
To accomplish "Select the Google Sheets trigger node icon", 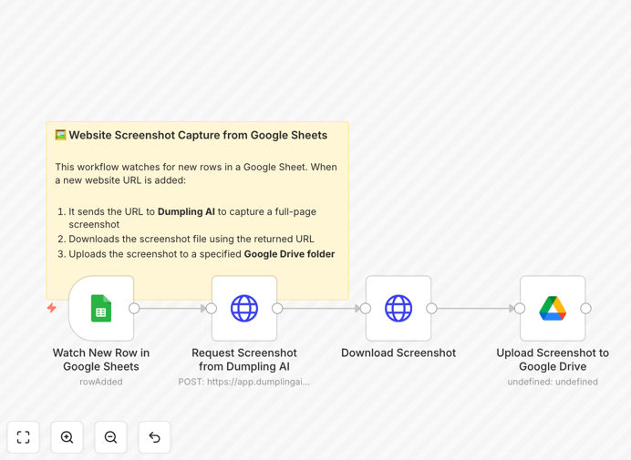I will tap(101, 309).
